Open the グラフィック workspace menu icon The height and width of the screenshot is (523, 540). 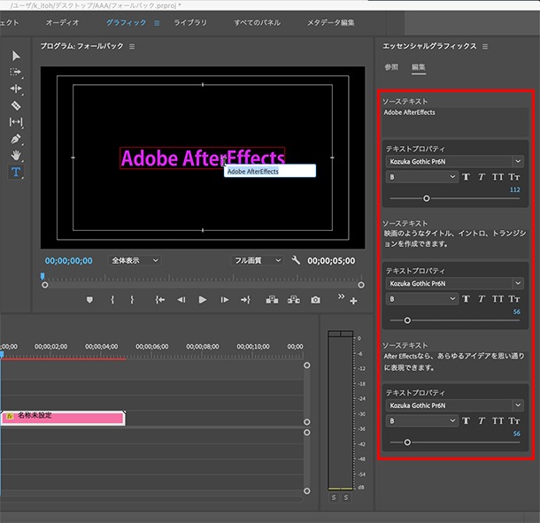pos(157,23)
